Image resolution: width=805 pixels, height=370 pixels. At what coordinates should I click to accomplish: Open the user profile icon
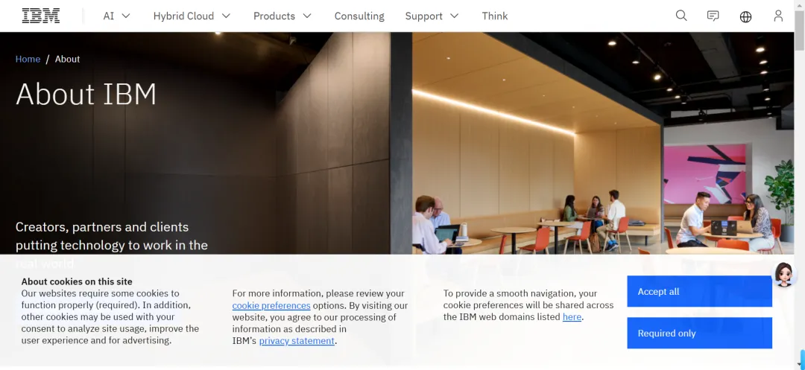pos(778,16)
